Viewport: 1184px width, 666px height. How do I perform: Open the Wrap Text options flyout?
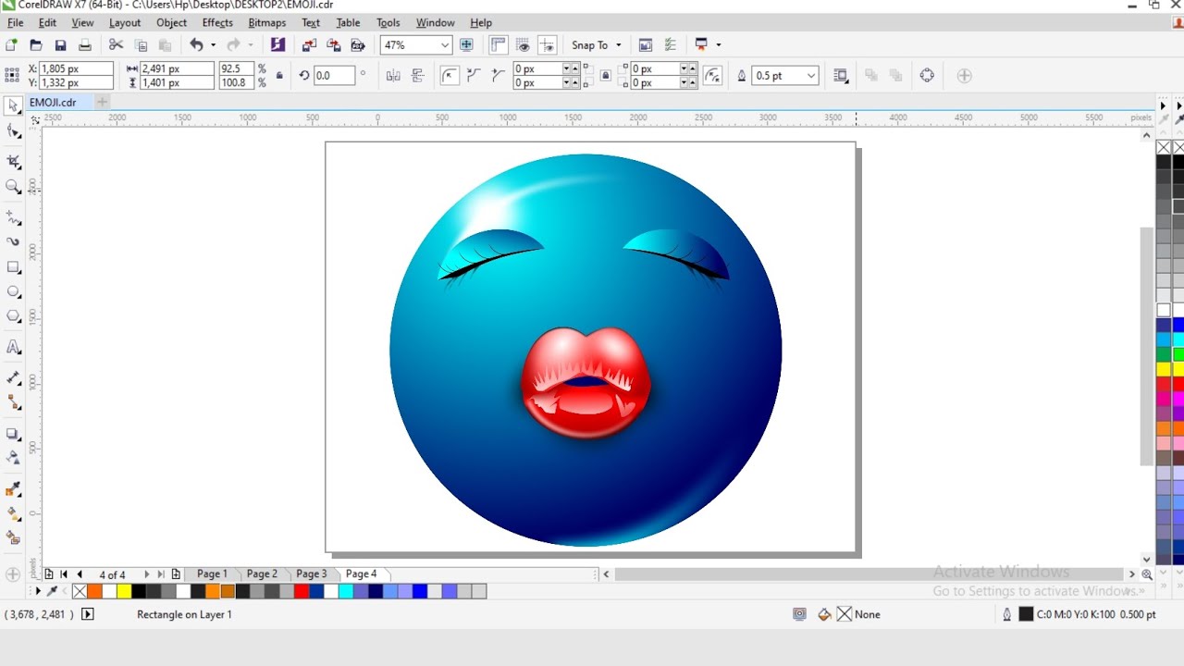pos(840,76)
